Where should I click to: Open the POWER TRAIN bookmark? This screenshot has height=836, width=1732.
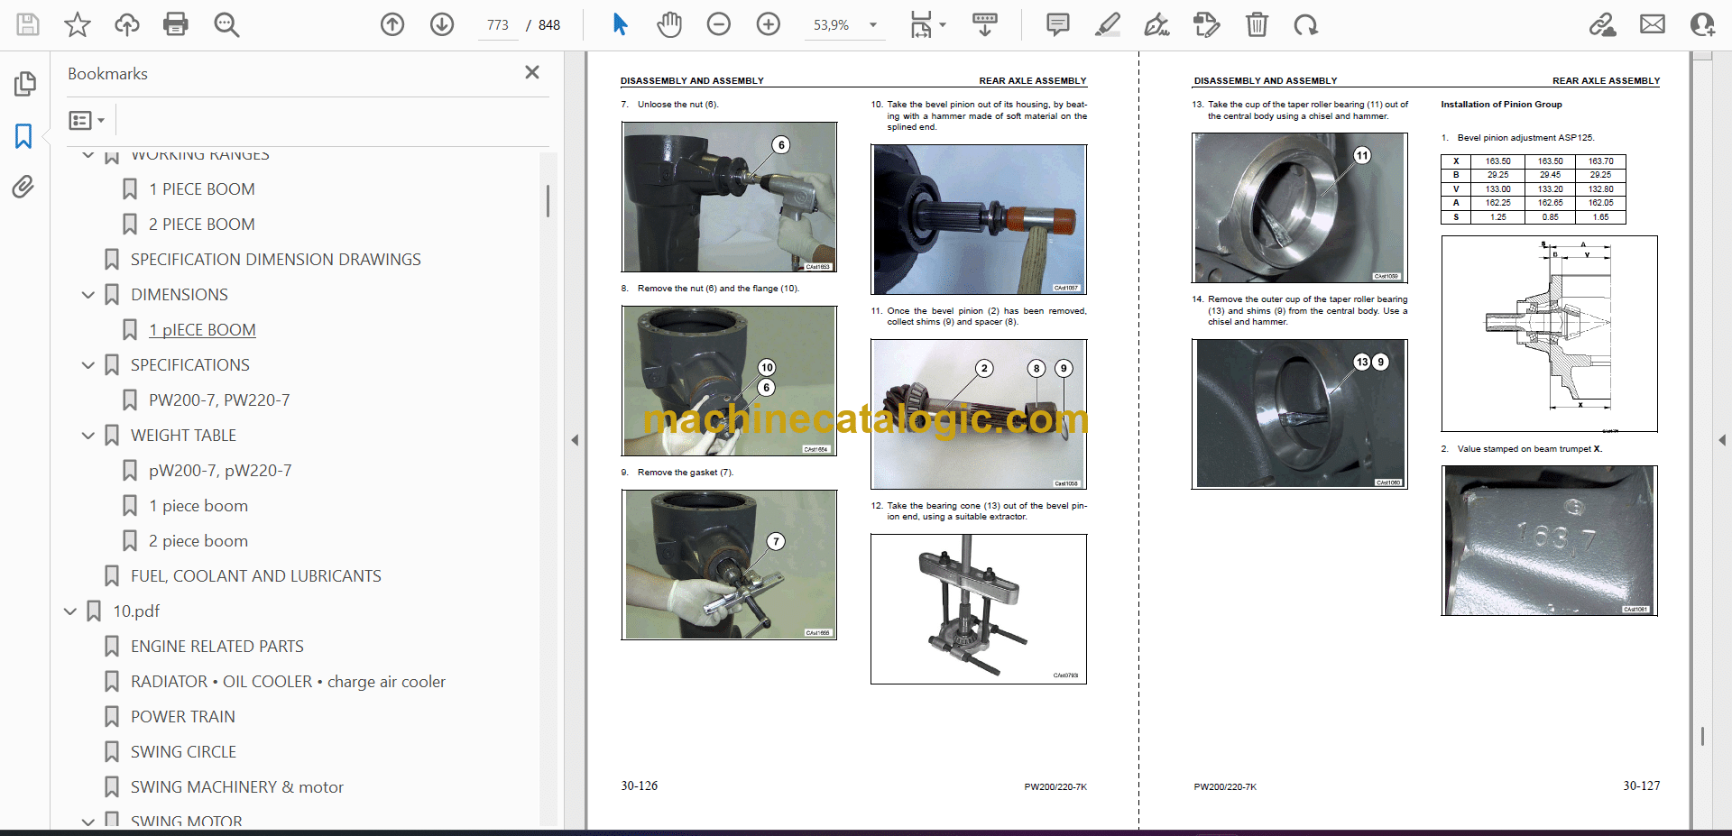point(182,717)
